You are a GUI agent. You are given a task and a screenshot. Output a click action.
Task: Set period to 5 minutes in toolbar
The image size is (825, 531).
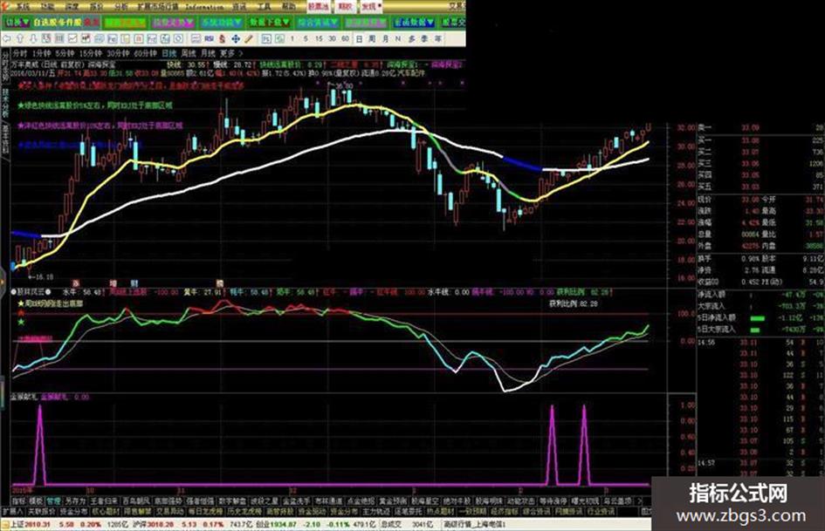tap(306, 38)
